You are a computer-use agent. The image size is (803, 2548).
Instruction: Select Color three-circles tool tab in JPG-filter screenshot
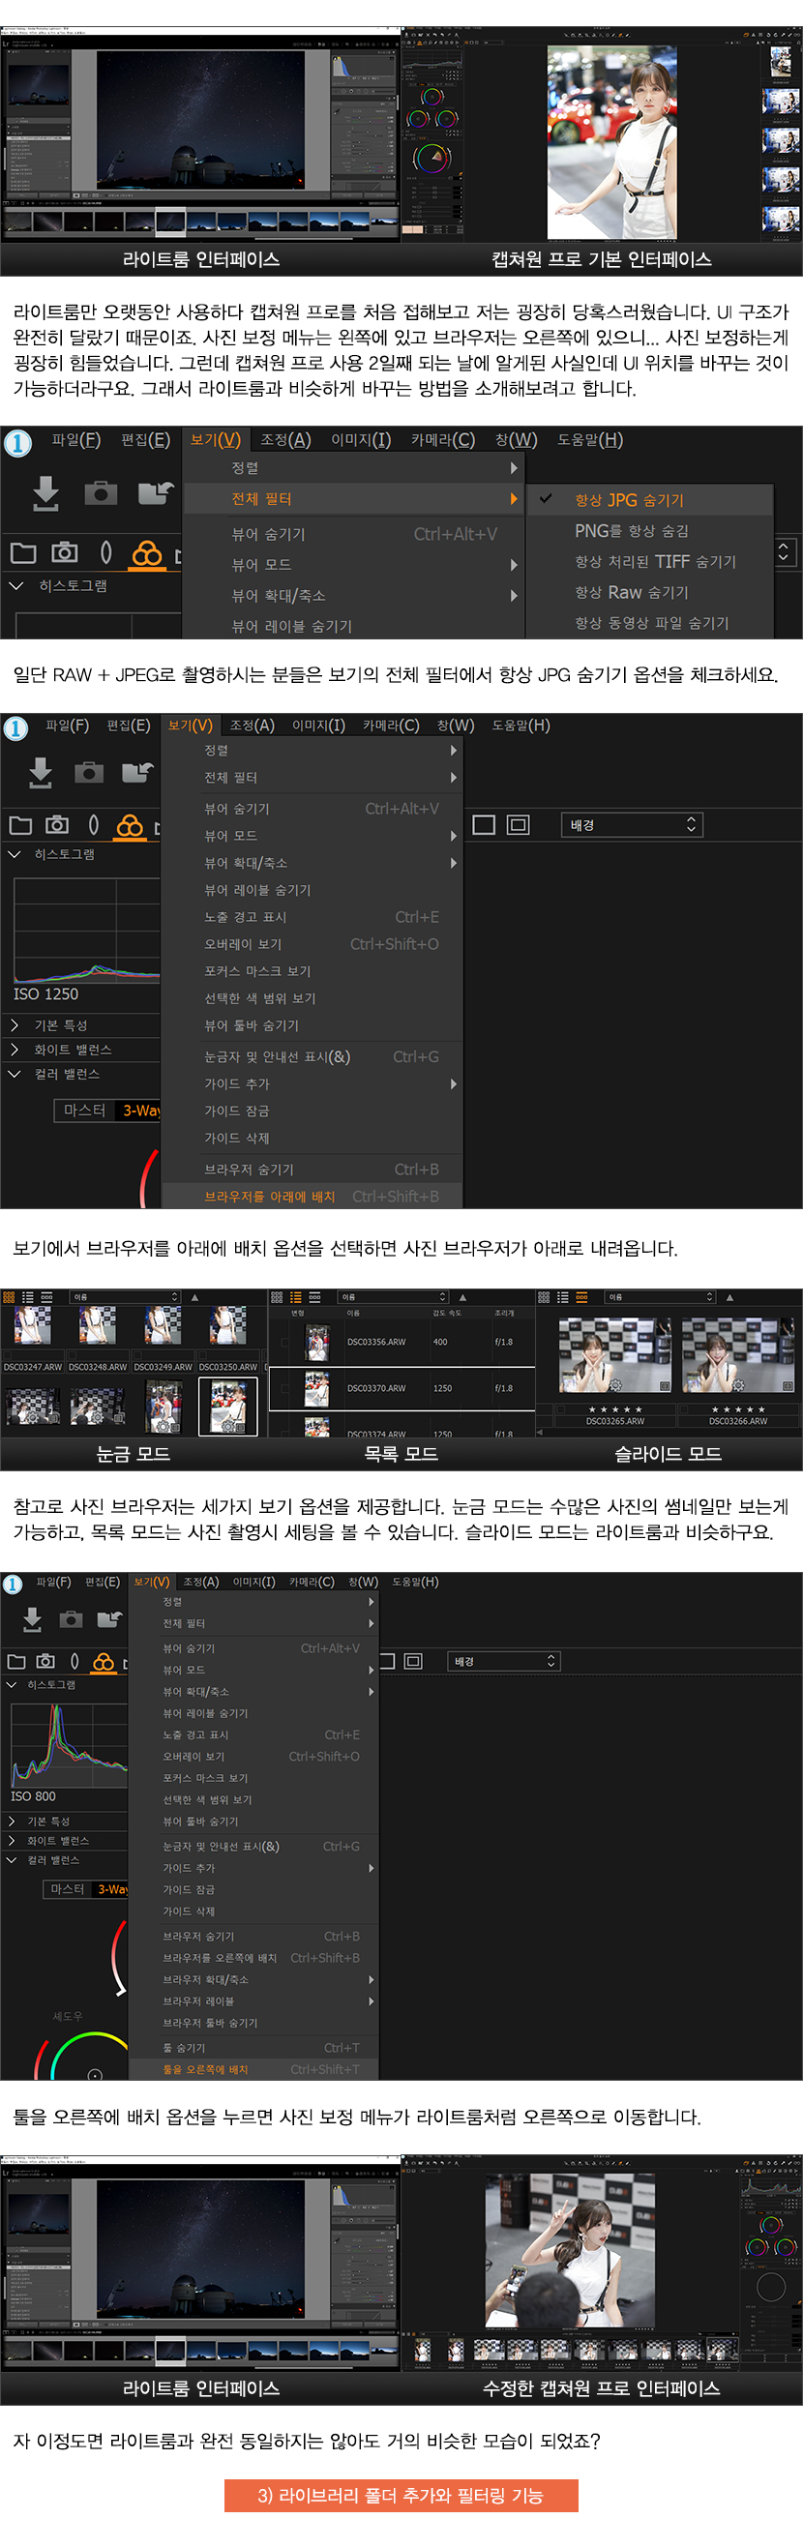(x=146, y=553)
